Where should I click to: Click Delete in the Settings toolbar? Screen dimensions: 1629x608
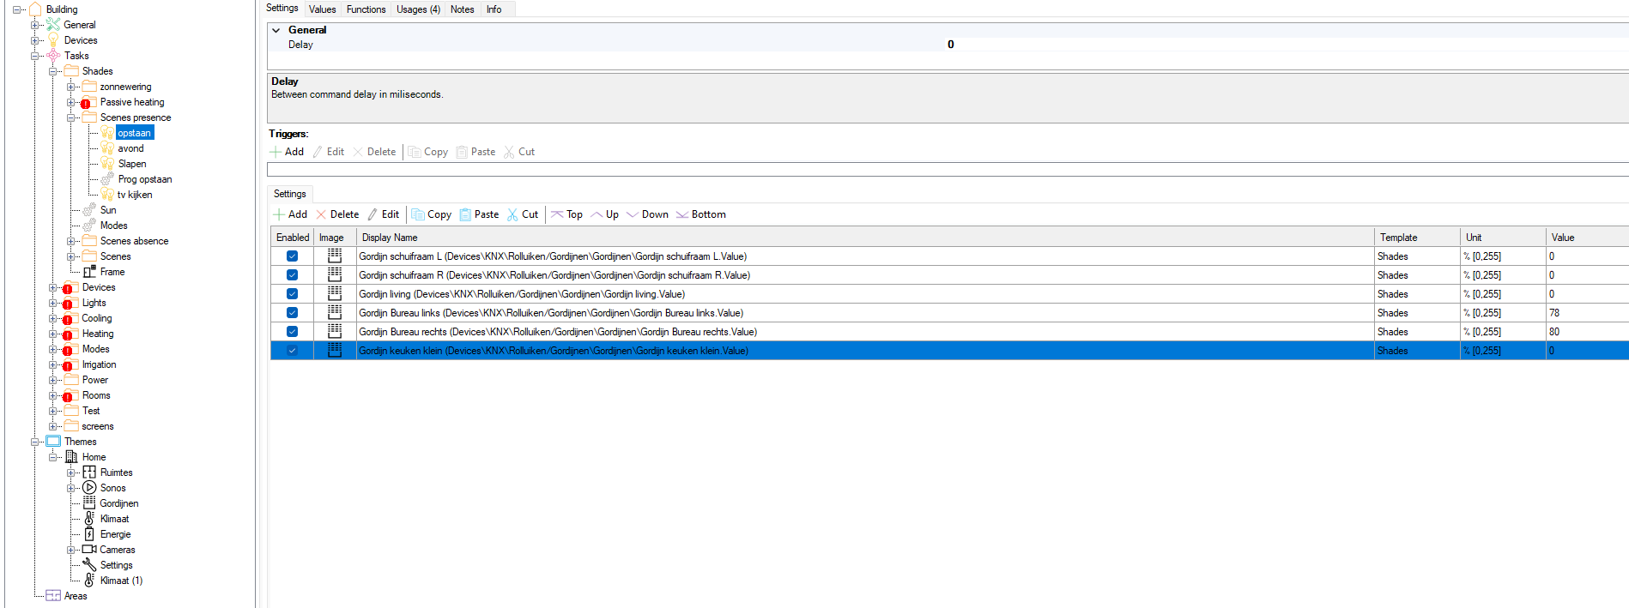337,214
